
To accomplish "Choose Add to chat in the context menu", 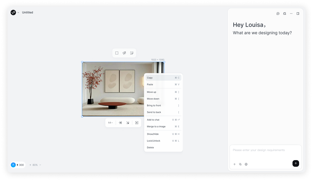I will (x=163, y=120).
